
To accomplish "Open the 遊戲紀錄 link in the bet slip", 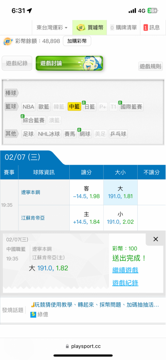I will point(125,283).
